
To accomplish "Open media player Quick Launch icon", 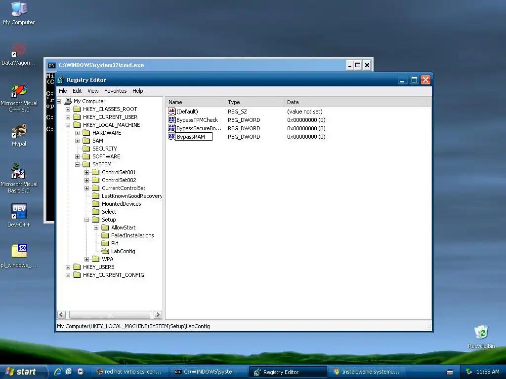I will click(x=80, y=372).
